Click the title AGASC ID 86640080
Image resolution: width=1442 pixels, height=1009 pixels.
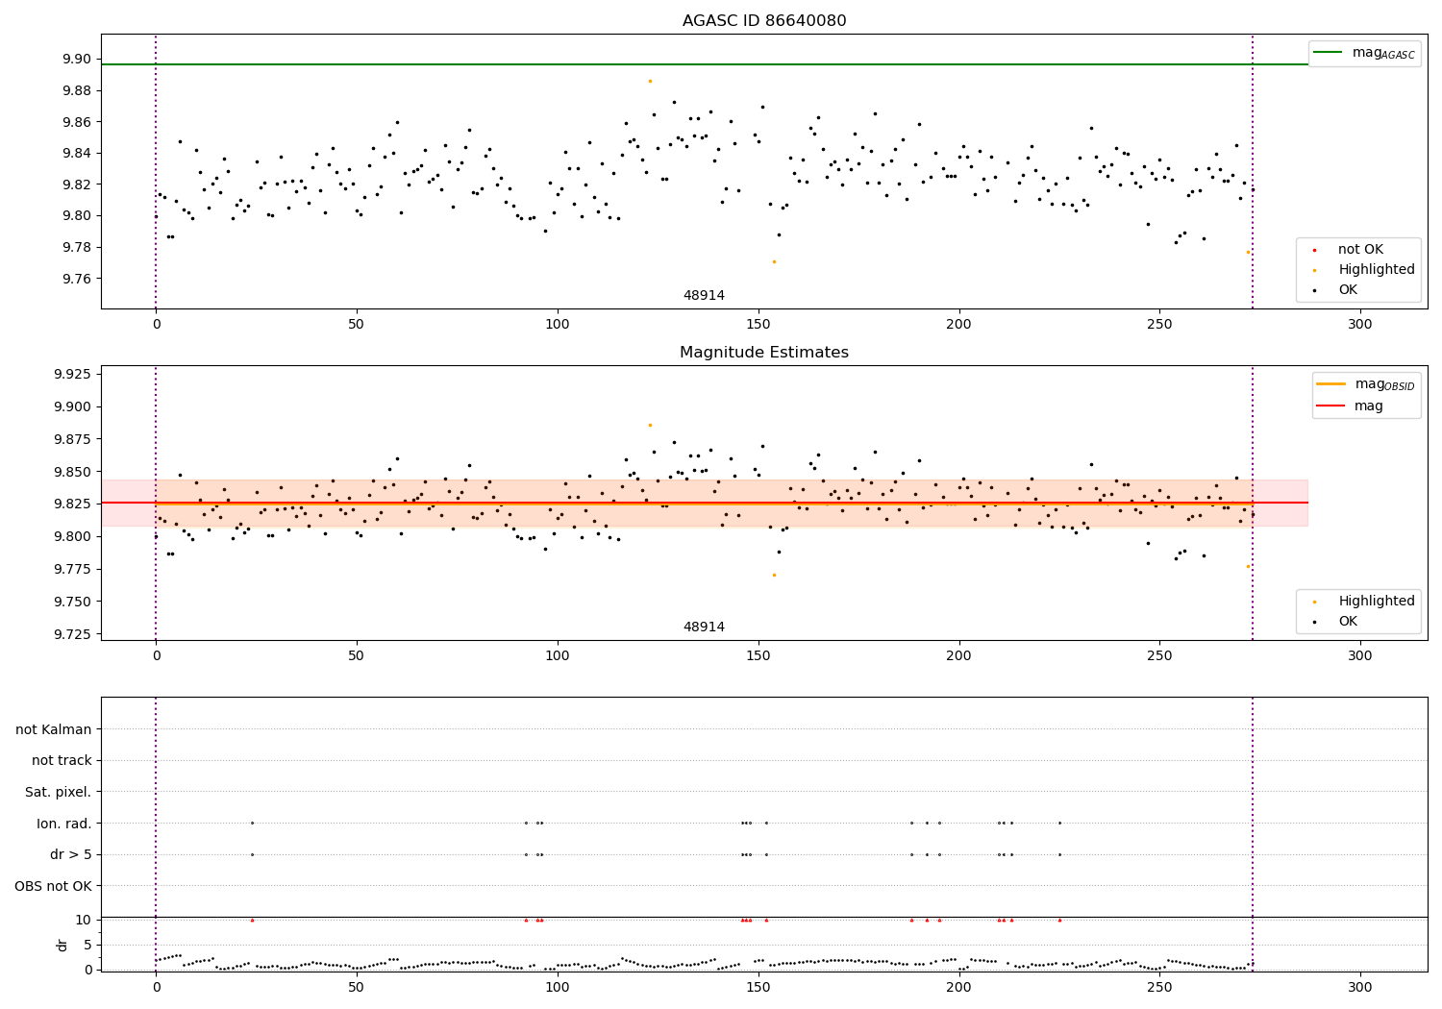click(x=764, y=21)
